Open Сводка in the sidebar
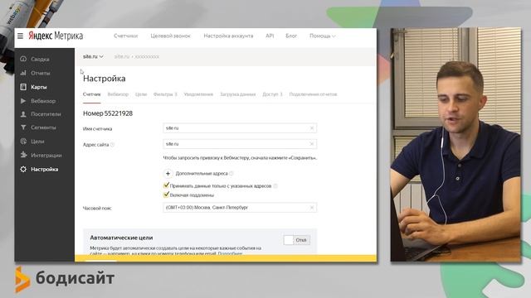Image resolution: width=531 pixels, height=298 pixels. pos(40,59)
